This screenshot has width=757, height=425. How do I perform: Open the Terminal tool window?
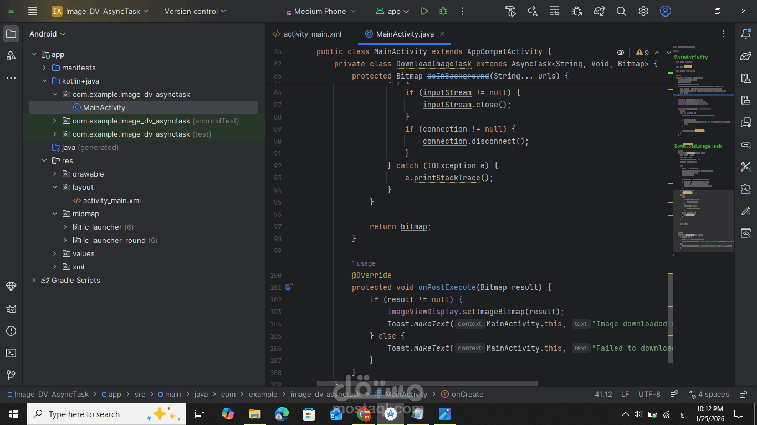coord(11,353)
